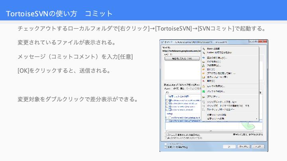Click the slide title TortoiseSVNの使い方 コミット
This screenshot has height=161, width=287.
click(59, 14)
